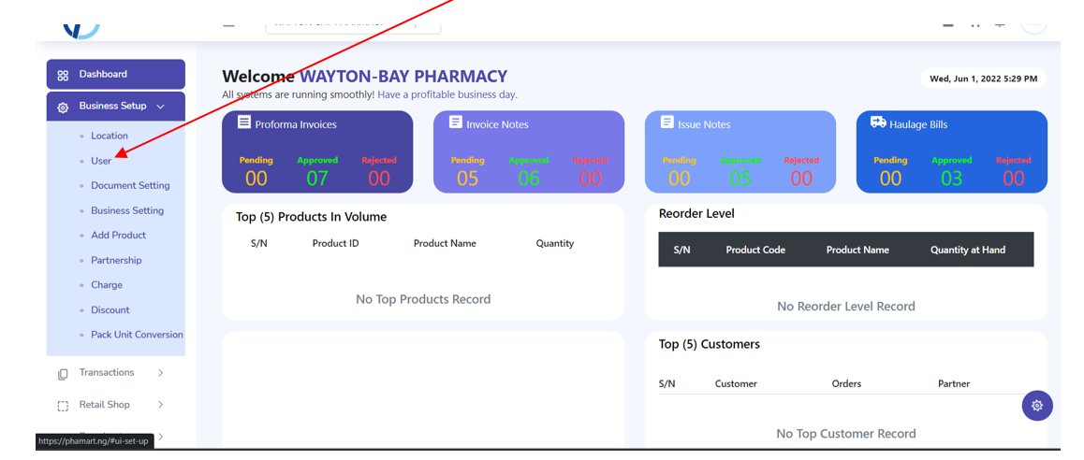The image size is (1084, 460).
Task: Click the Business Setup gear icon
Action: coord(63,108)
